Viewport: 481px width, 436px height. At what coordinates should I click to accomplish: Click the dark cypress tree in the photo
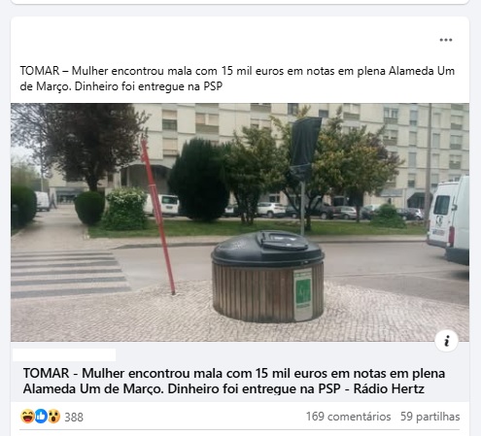tap(199, 181)
